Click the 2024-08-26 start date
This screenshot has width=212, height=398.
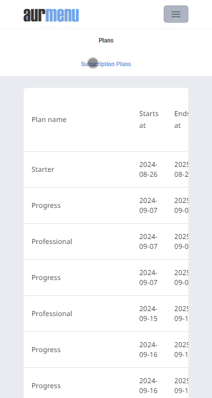(148, 169)
